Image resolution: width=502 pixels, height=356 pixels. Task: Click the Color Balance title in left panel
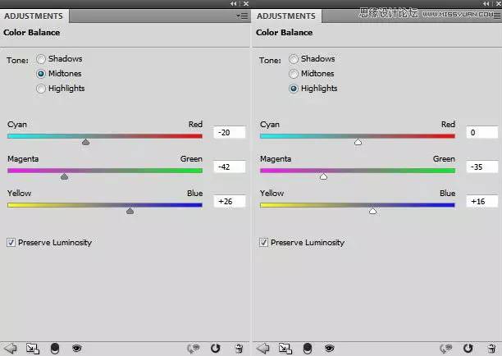[32, 33]
